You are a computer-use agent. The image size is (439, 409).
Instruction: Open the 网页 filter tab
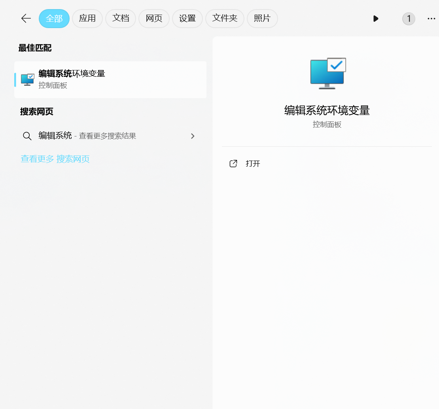click(x=154, y=19)
